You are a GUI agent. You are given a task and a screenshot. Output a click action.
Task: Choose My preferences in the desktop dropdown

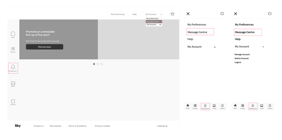coord(152,19)
